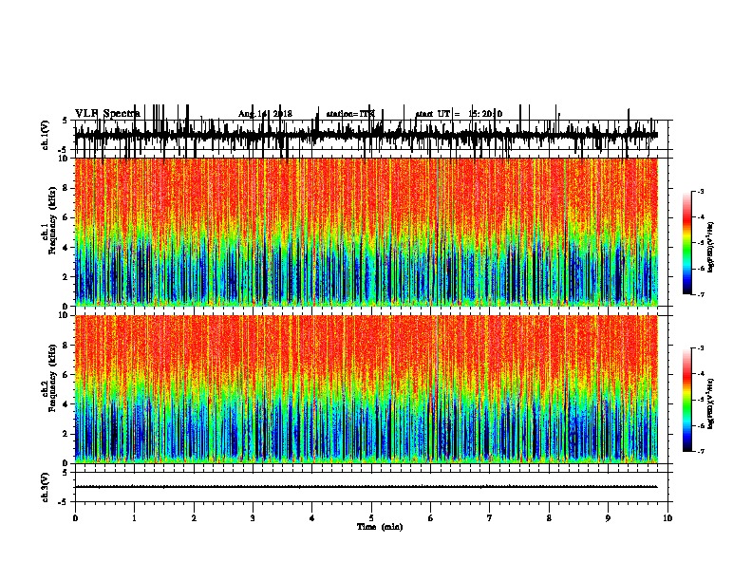Click the ch.2 color bar log(PSD) unit label
Image resolution: width=752 pixels, height=581 pixels.
point(711,403)
